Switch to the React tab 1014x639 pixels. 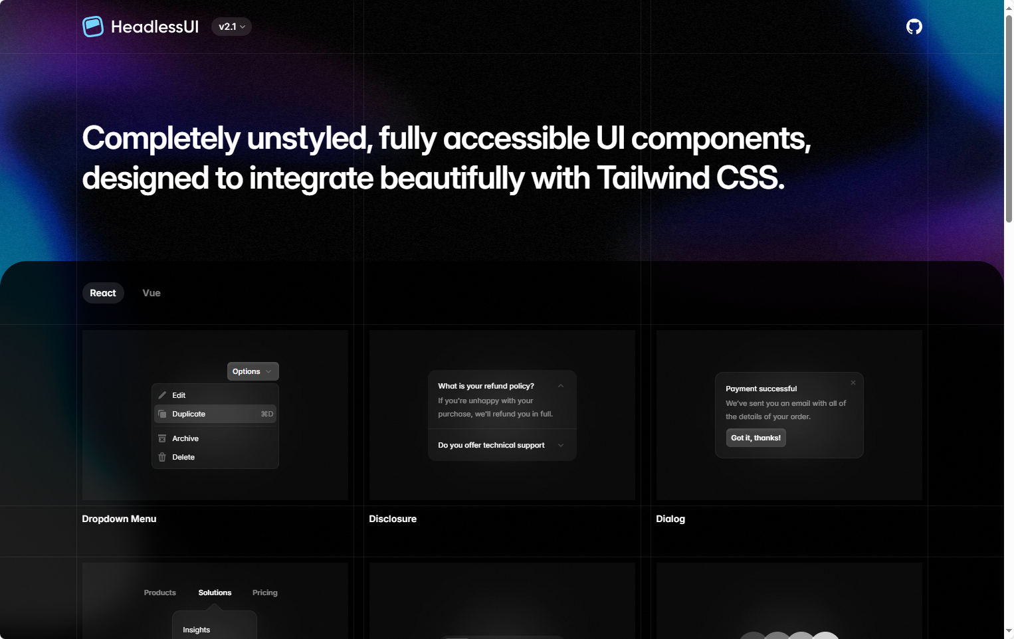tap(103, 293)
